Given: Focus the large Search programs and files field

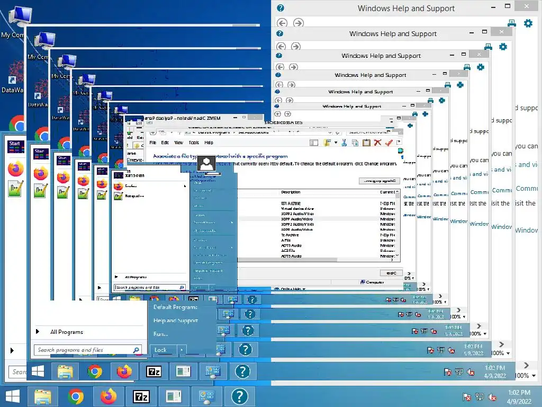Looking at the screenshot, I should click(x=87, y=350).
